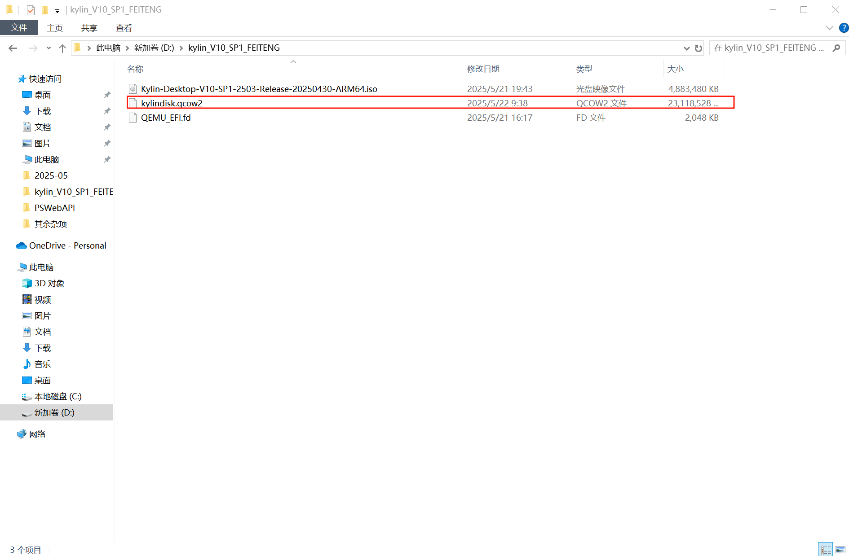Open the address bar history dropdown
849x556 pixels.
[686, 48]
